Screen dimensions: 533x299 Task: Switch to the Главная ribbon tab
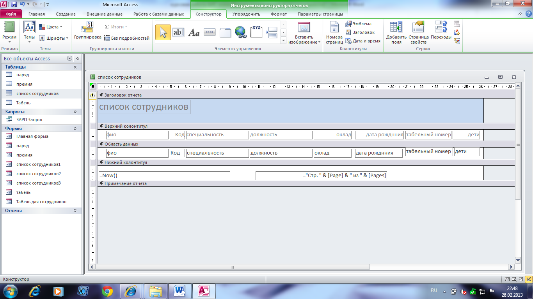(37, 14)
